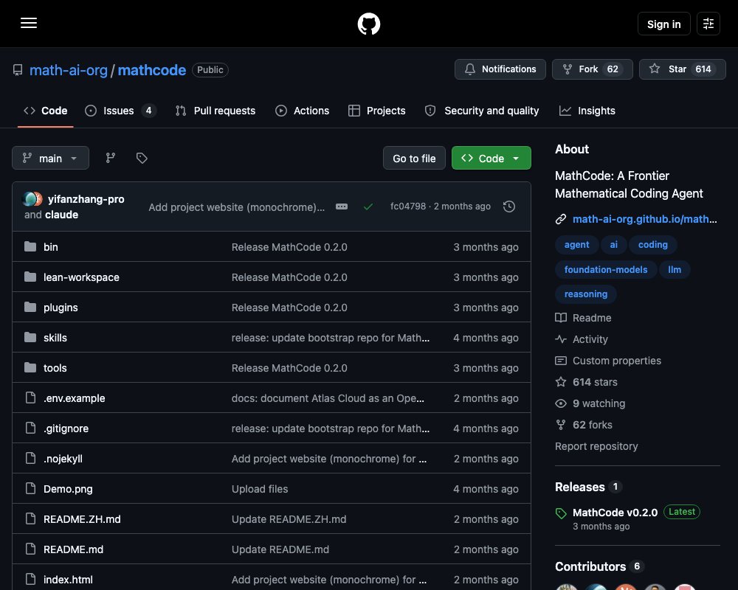Open the math-ai-org owner link
The height and width of the screenshot is (590, 738).
point(69,70)
